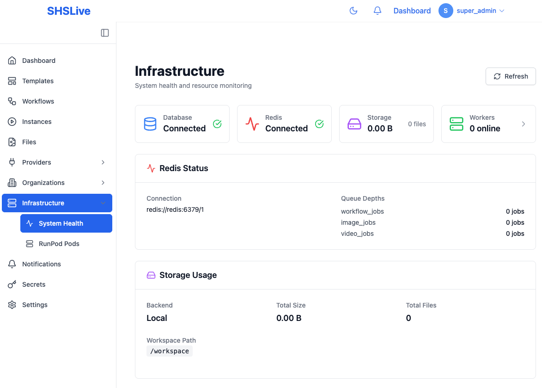542x388 pixels.
Task: Select the Files sidebar icon
Action: click(x=12, y=142)
